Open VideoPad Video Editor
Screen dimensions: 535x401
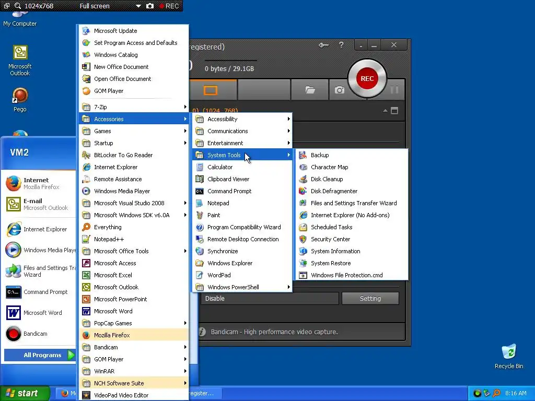click(134, 395)
